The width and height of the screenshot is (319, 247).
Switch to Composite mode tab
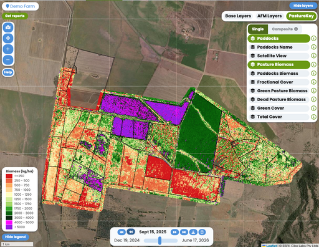click(x=285, y=29)
